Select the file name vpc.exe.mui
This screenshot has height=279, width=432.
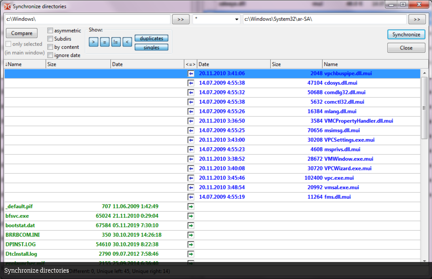coord(339,178)
